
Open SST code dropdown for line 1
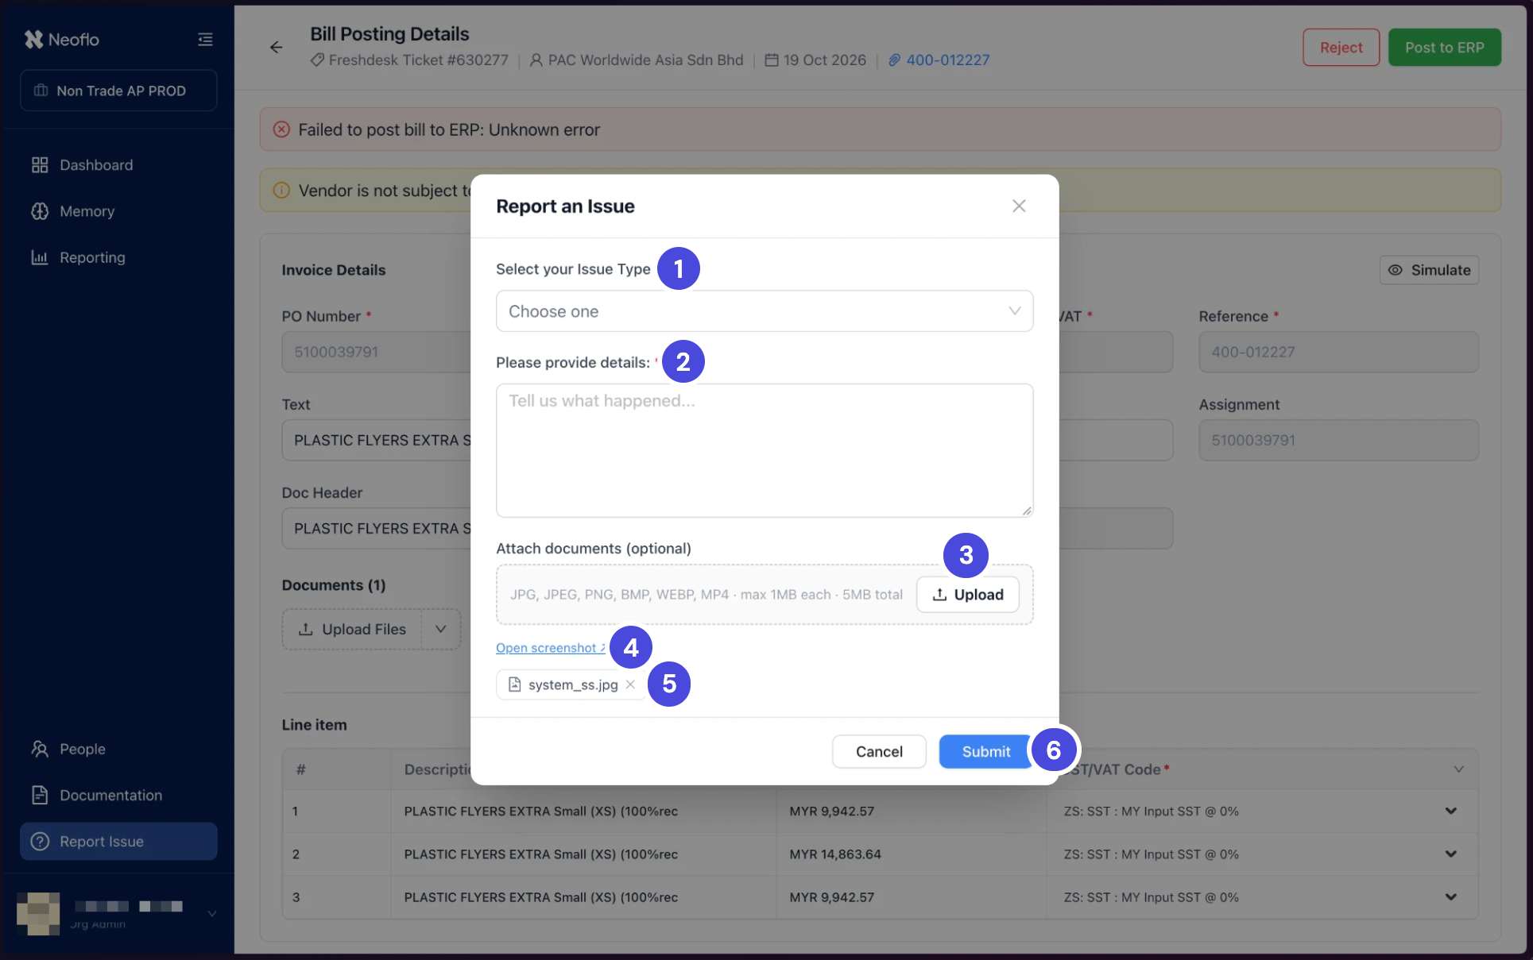[x=1450, y=811]
